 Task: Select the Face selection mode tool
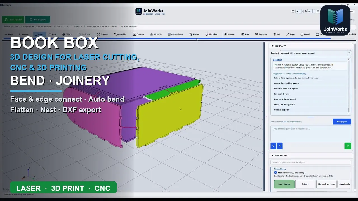click(x=40, y=34)
